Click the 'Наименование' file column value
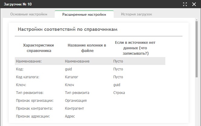 (x=77, y=61)
